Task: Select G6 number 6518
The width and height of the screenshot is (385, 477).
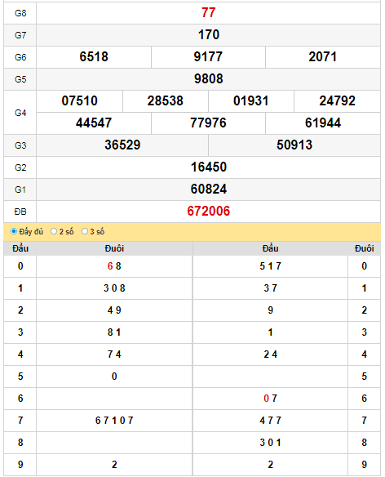Action: click(94, 57)
